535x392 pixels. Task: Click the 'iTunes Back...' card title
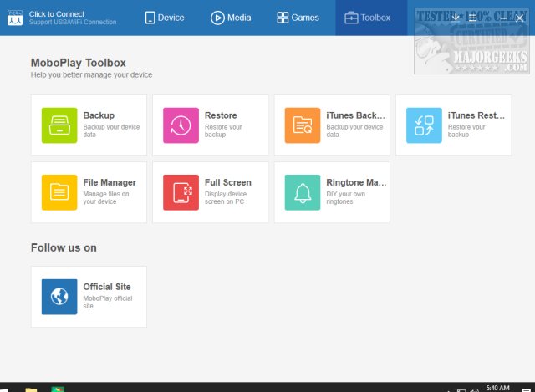[355, 115]
